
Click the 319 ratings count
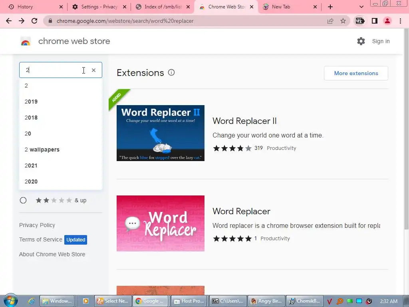pyautogui.click(x=258, y=148)
